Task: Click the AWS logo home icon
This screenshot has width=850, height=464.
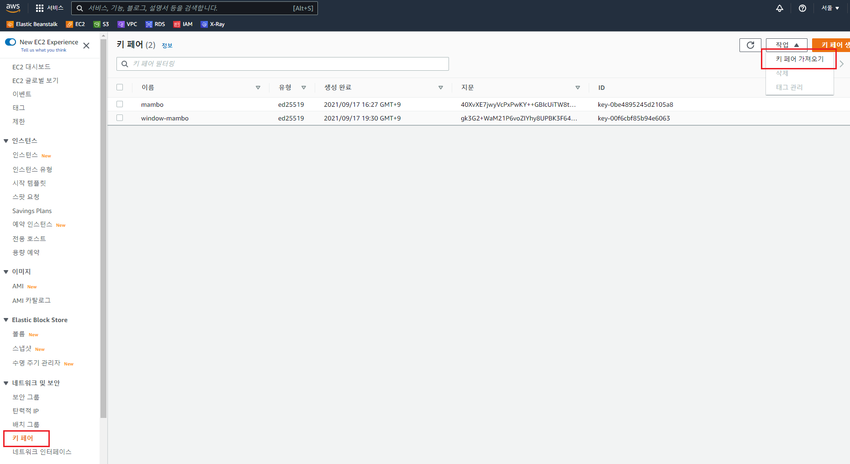Action: pos(13,8)
